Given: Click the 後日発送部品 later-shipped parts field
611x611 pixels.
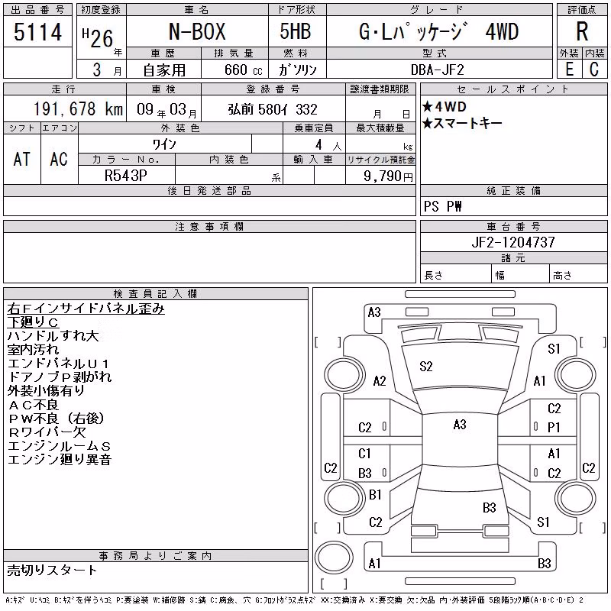Looking at the screenshot, I should 209,206.
